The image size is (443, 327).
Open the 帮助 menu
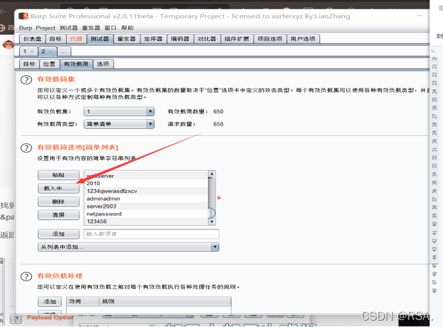tap(127, 28)
